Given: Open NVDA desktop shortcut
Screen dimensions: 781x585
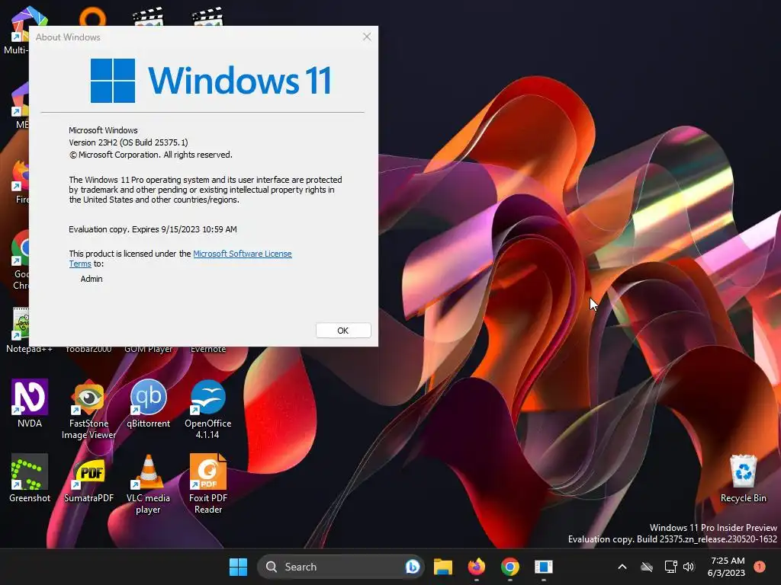Looking at the screenshot, I should coord(30,404).
